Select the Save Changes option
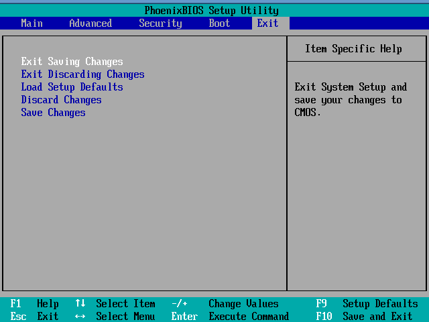 point(53,113)
